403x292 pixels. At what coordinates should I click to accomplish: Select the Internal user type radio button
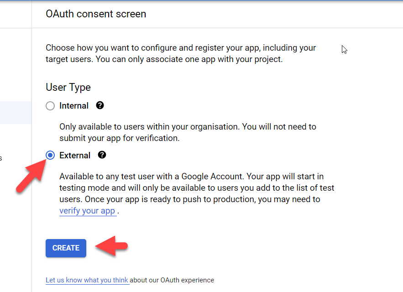(50, 106)
